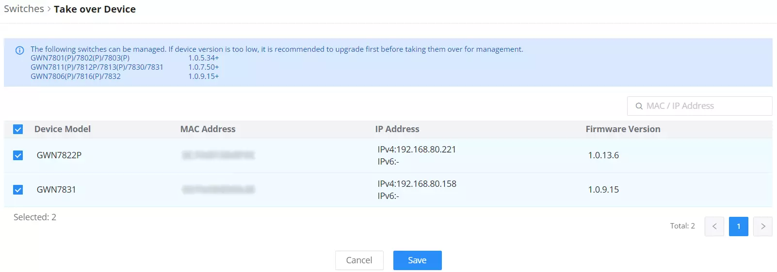The image size is (777, 272).
Task: Click the Firmware Version column header
Action: pos(623,129)
